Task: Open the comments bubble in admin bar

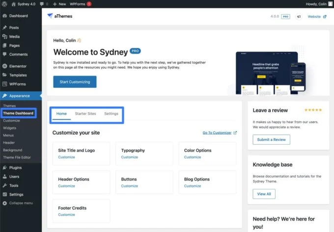Action: point(42,4)
